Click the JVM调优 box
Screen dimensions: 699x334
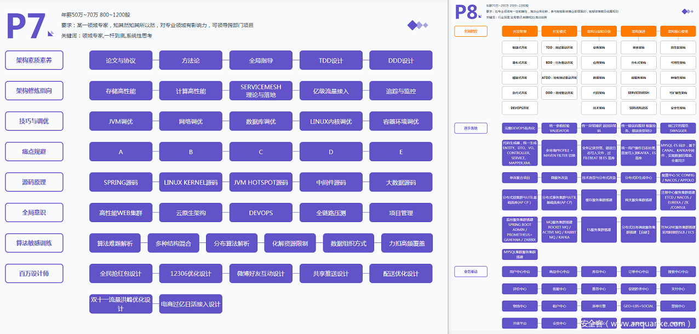[x=121, y=121]
